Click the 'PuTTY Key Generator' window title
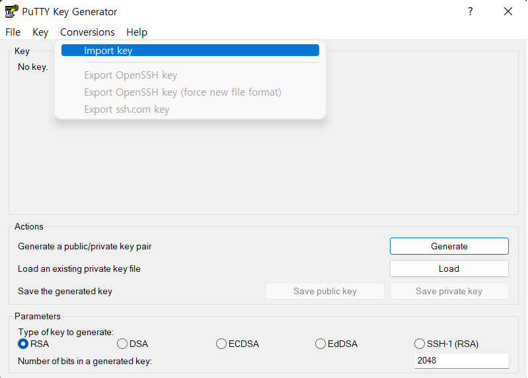 (69, 12)
